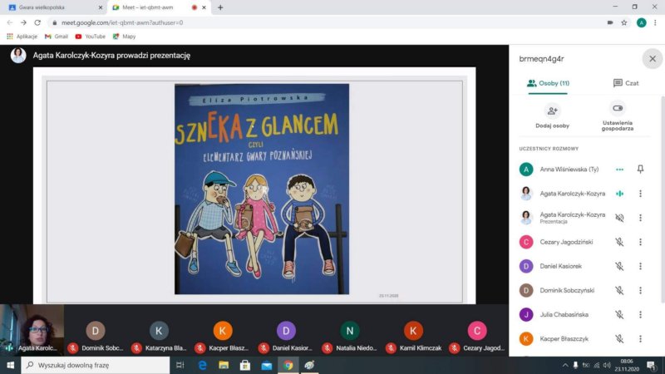
Task: Click the presented book cover slide
Action: pyautogui.click(x=262, y=189)
